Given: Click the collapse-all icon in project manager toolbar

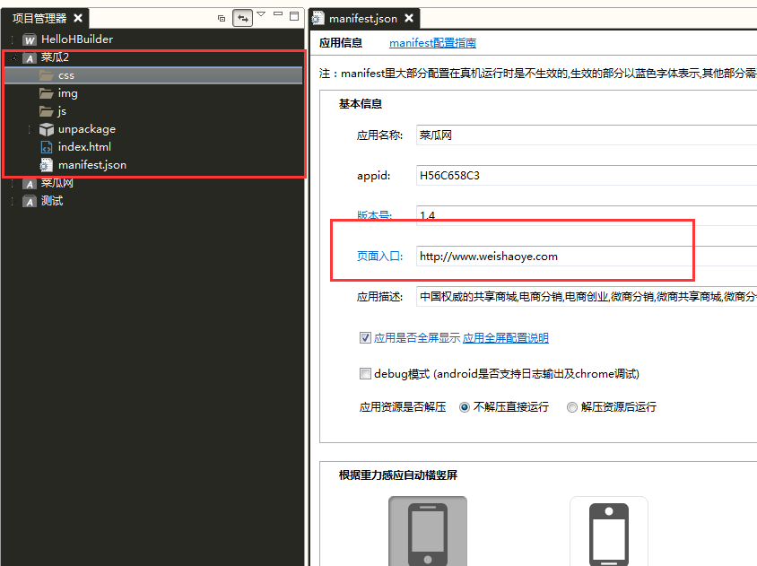Looking at the screenshot, I should (222, 18).
